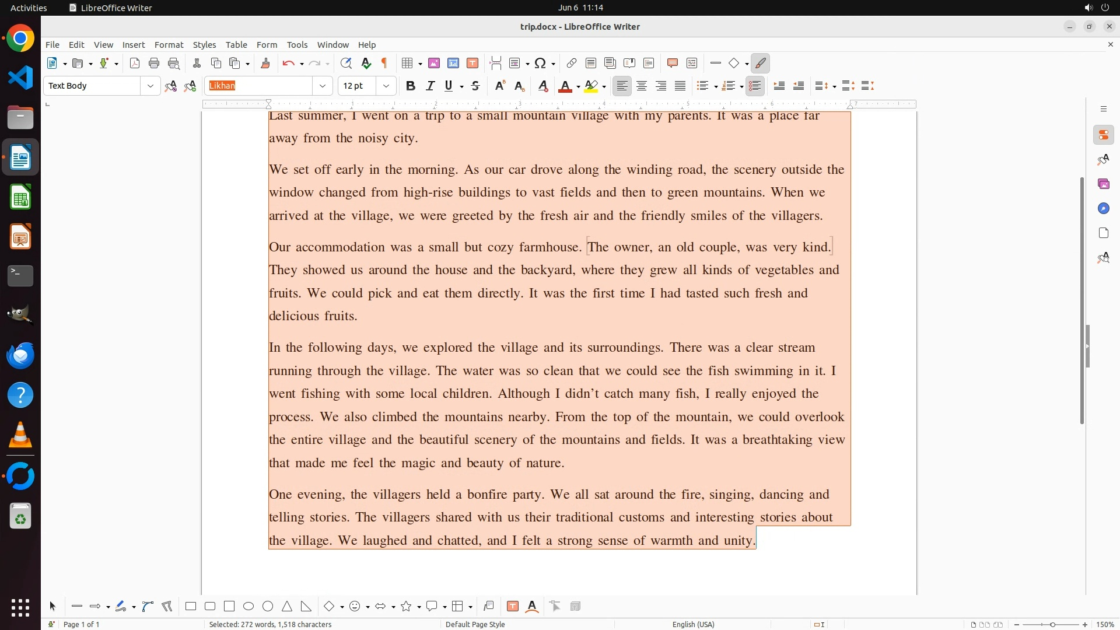Expand the Paragraph Style dropdown
The height and width of the screenshot is (630, 1120).
[x=150, y=86]
